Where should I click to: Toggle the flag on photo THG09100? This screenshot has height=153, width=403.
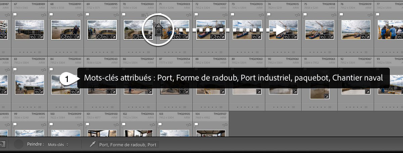pos(87,125)
